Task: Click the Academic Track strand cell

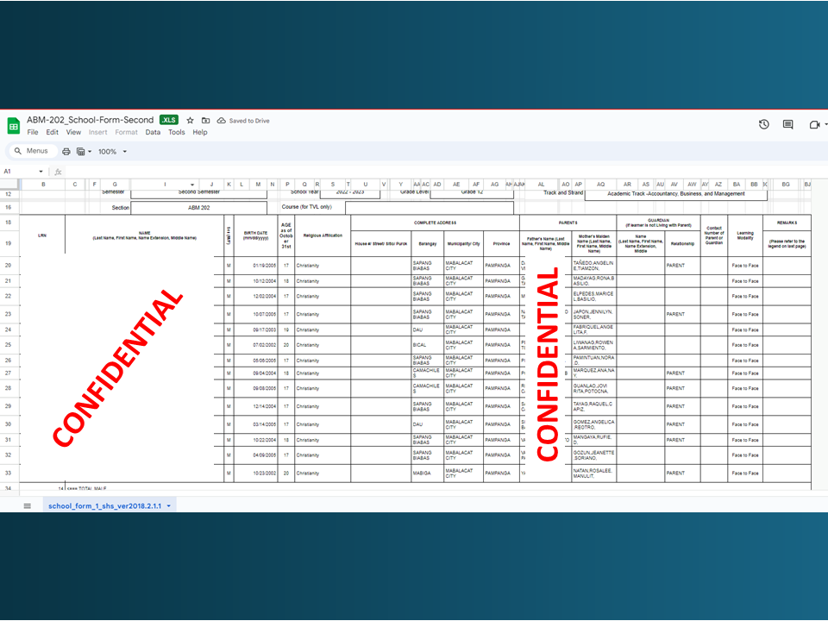Action: tap(676, 194)
